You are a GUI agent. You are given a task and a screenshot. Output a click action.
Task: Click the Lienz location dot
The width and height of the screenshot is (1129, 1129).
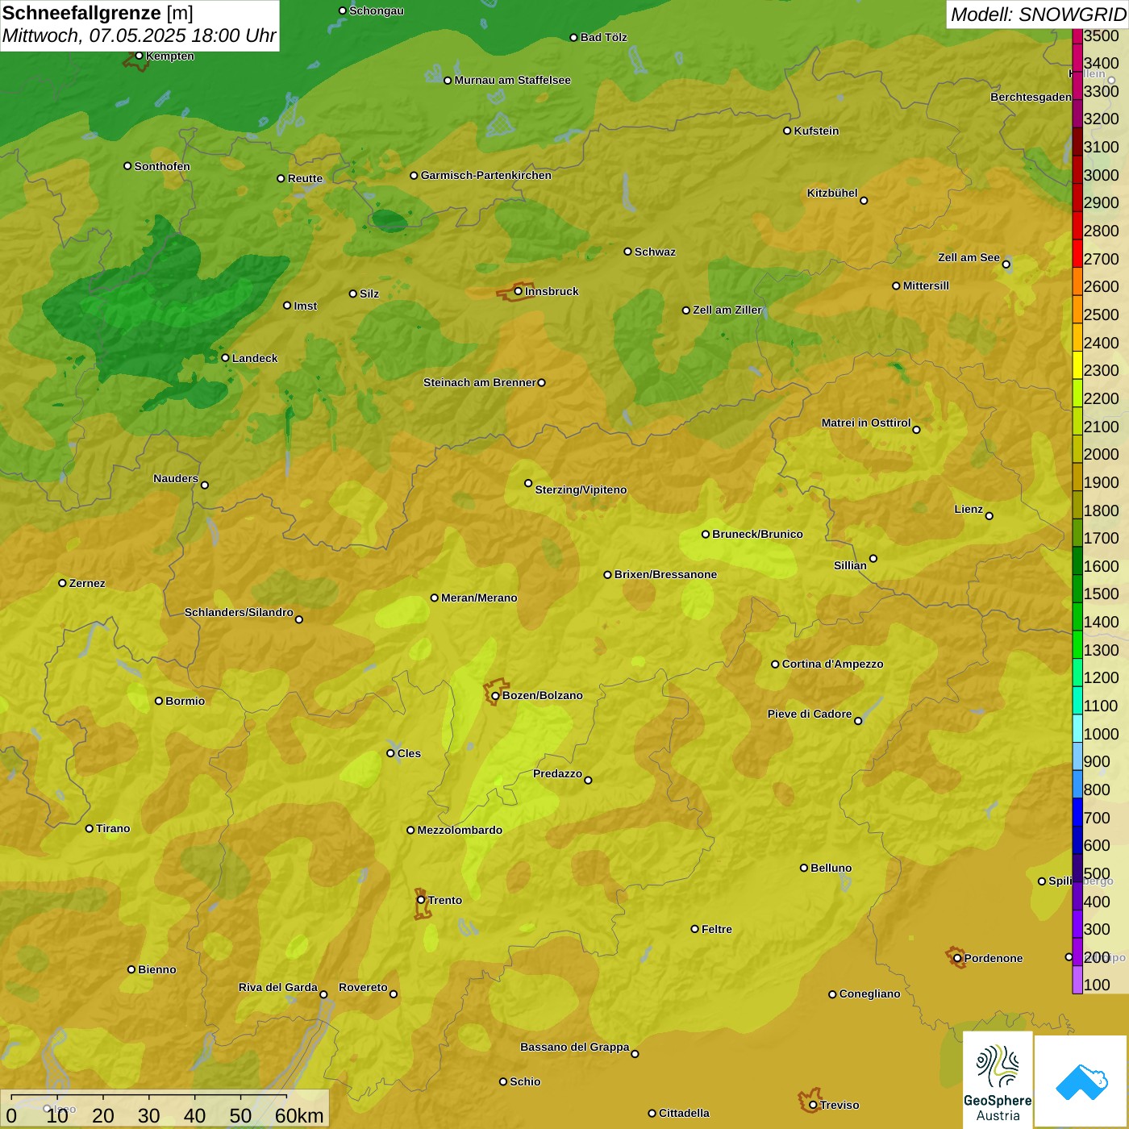pos(989,516)
